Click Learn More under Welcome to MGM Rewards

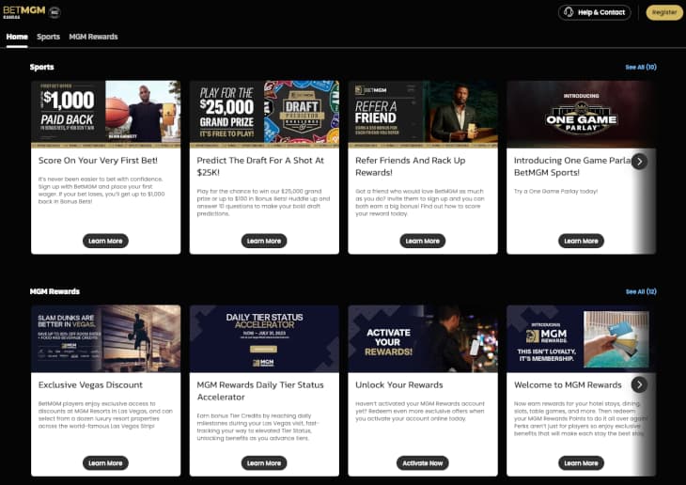(581, 463)
